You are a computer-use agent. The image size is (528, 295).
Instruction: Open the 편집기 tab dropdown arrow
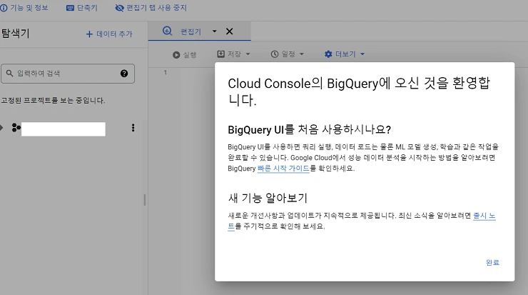coord(215,31)
